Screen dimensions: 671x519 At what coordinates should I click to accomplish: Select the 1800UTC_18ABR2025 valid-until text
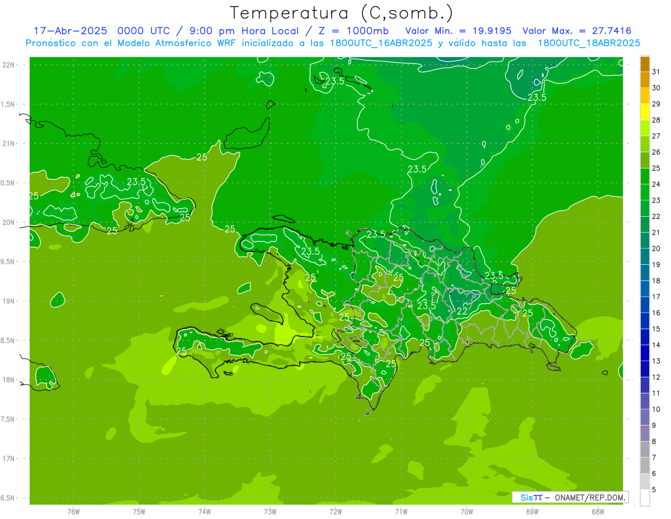point(589,43)
